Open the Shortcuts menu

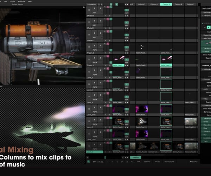21,1
